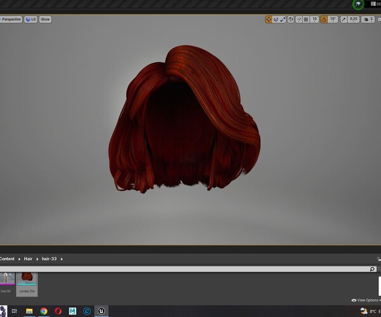Open scale snap value dropdown 0.25

click(x=354, y=20)
